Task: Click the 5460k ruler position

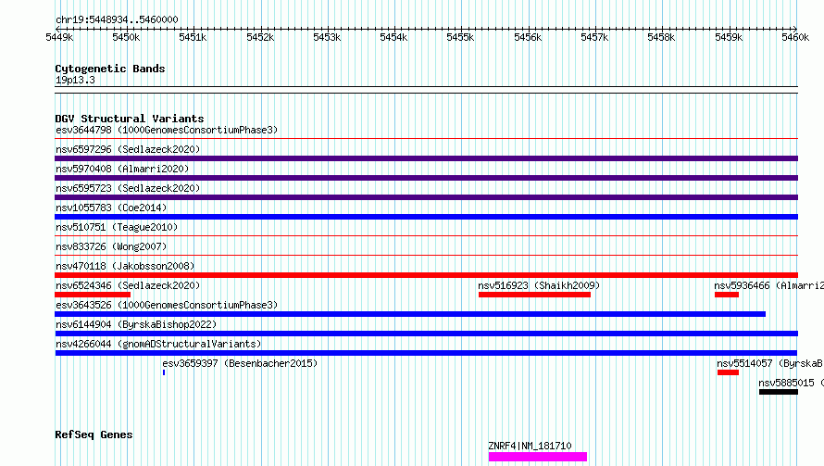Action: [795, 37]
